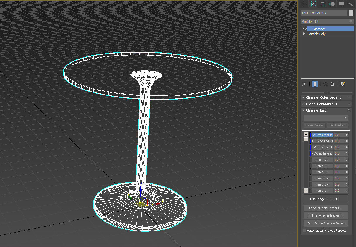Image resolution: width=356 pixels, height=247 pixels.
Task: Open the Motion panel tab
Action: pyautogui.click(x=332, y=4)
